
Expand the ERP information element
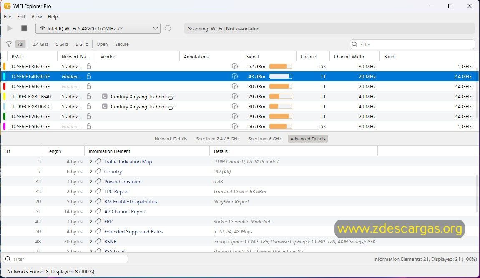tap(90, 221)
